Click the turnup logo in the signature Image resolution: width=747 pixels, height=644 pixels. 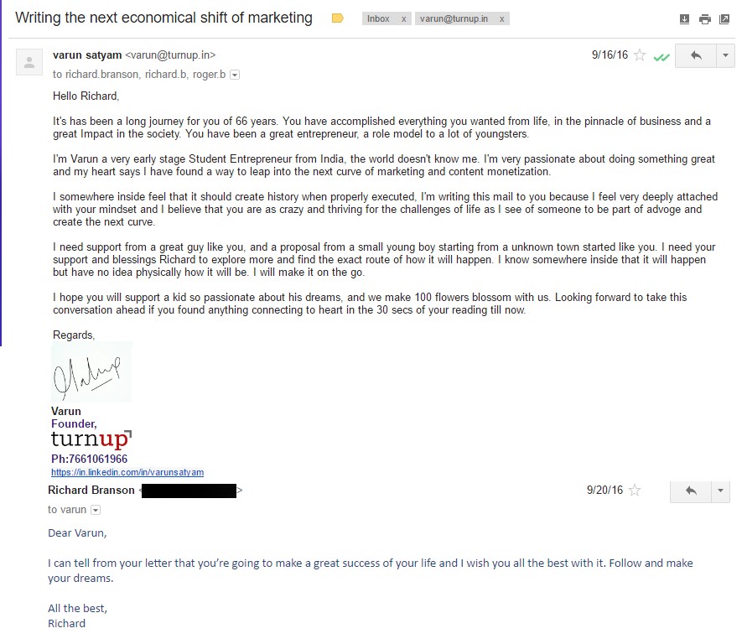(x=91, y=439)
